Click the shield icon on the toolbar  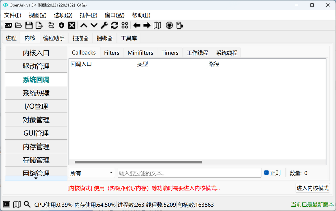tap(61, 25)
